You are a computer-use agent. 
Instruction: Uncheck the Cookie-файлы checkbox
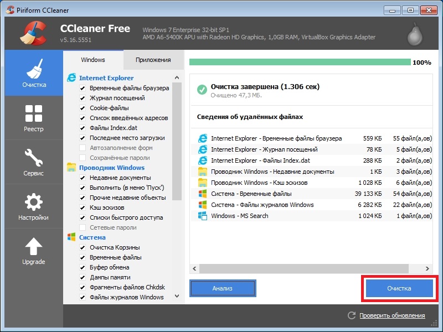pos(83,108)
